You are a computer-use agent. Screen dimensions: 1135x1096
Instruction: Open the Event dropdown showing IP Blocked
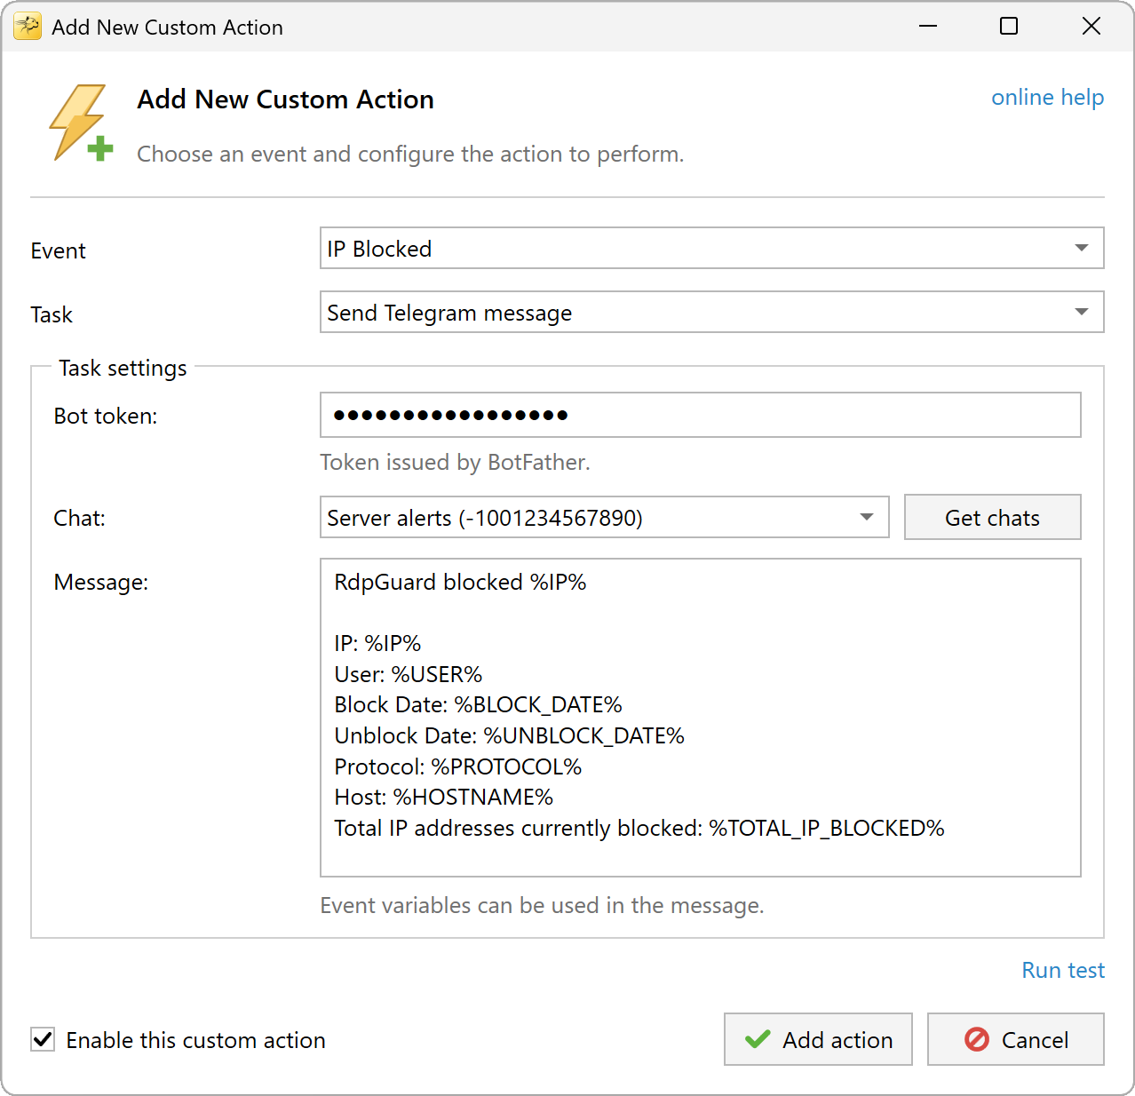click(711, 248)
